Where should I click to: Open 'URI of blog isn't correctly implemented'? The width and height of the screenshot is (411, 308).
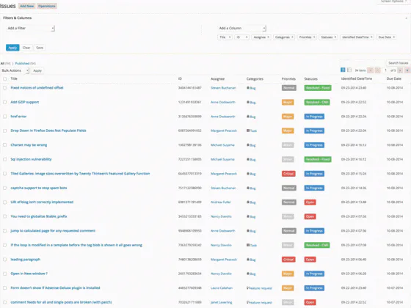pos(42,202)
